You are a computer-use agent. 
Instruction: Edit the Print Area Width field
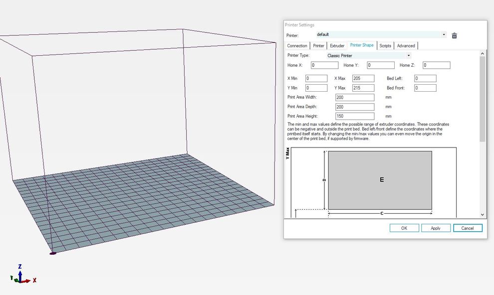(355, 98)
